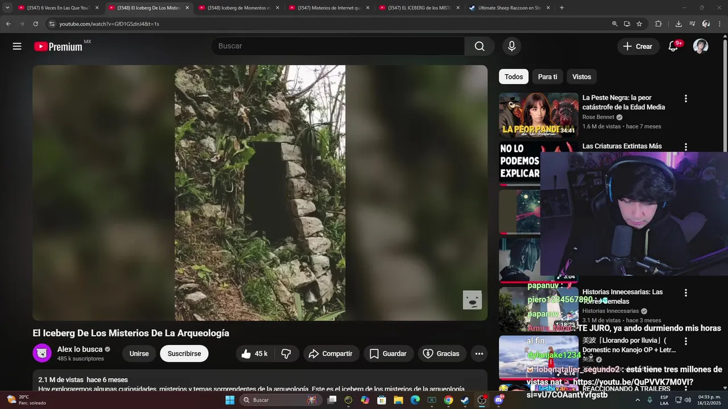Image resolution: width=728 pixels, height=409 pixels.
Task: Open options for Domestic no Kanojo video
Action: pyautogui.click(x=685, y=341)
